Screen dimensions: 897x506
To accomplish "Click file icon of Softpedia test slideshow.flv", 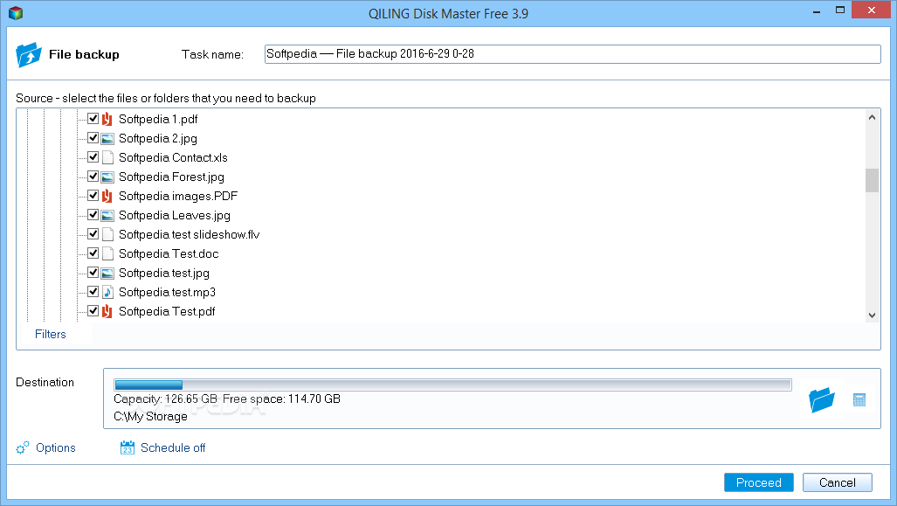I will click(107, 234).
